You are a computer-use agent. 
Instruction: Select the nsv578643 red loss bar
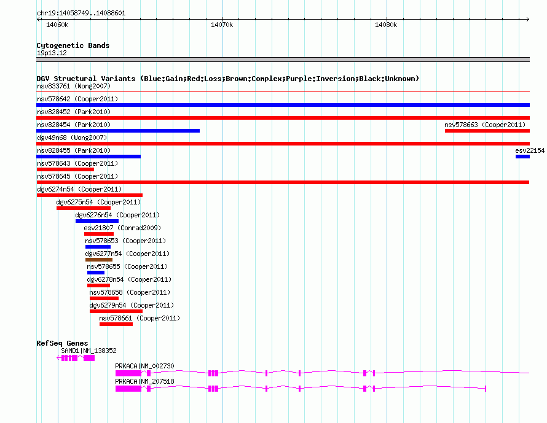point(65,169)
